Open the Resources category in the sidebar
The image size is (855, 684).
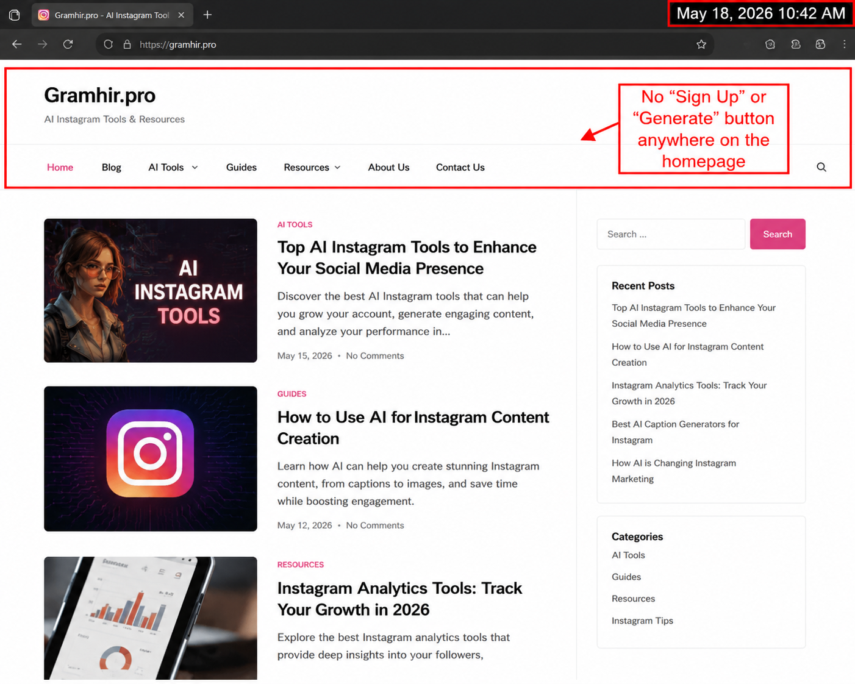coord(633,599)
